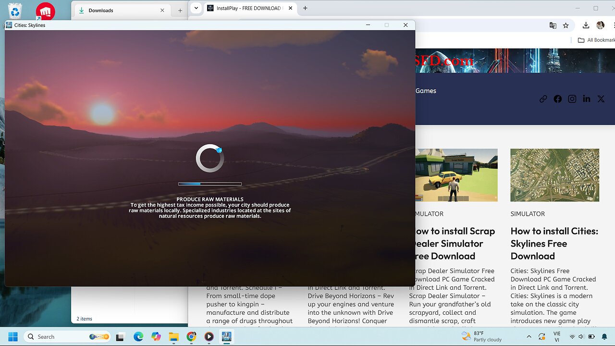Click the sync status tray icon
The image size is (615, 346).
542,336
